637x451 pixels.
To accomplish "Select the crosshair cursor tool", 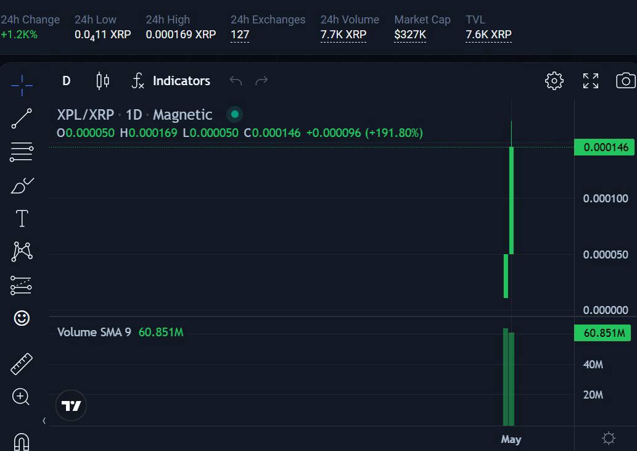I will [x=22, y=85].
